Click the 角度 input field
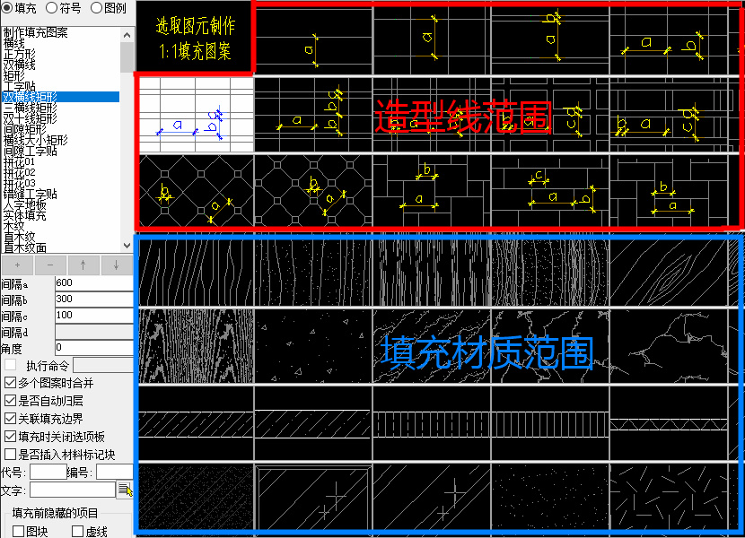 [92, 347]
